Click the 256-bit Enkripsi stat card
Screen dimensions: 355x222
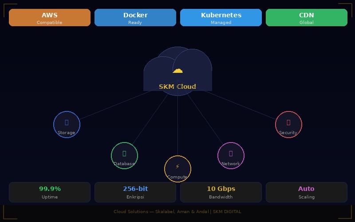pyautogui.click(x=135, y=192)
